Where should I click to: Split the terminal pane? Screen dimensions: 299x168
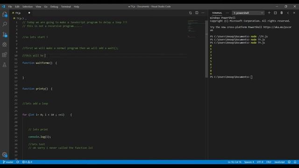[275, 13]
